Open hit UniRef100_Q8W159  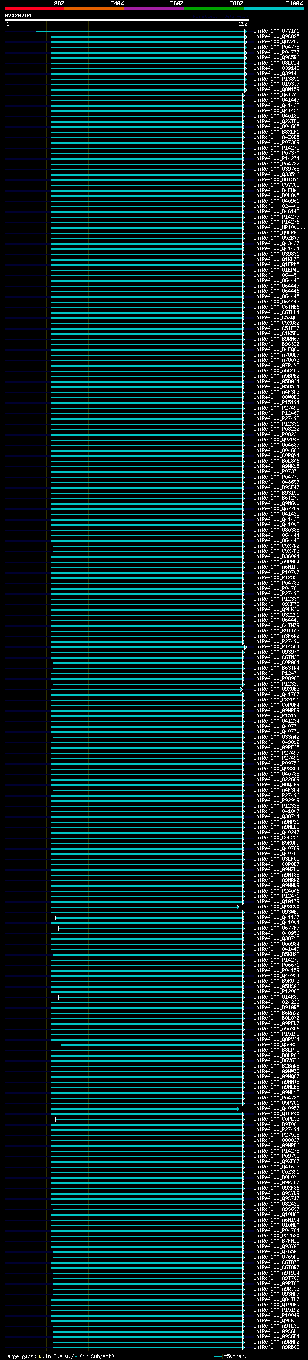(276, 89)
